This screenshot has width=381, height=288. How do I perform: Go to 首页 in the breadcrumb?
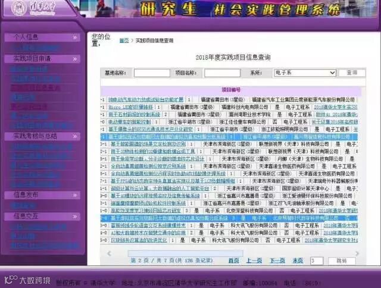124,40
